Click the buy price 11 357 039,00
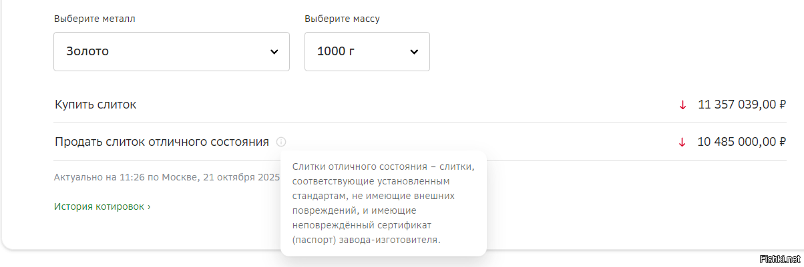Image resolution: width=804 pixels, height=267 pixels. (x=737, y=105)
